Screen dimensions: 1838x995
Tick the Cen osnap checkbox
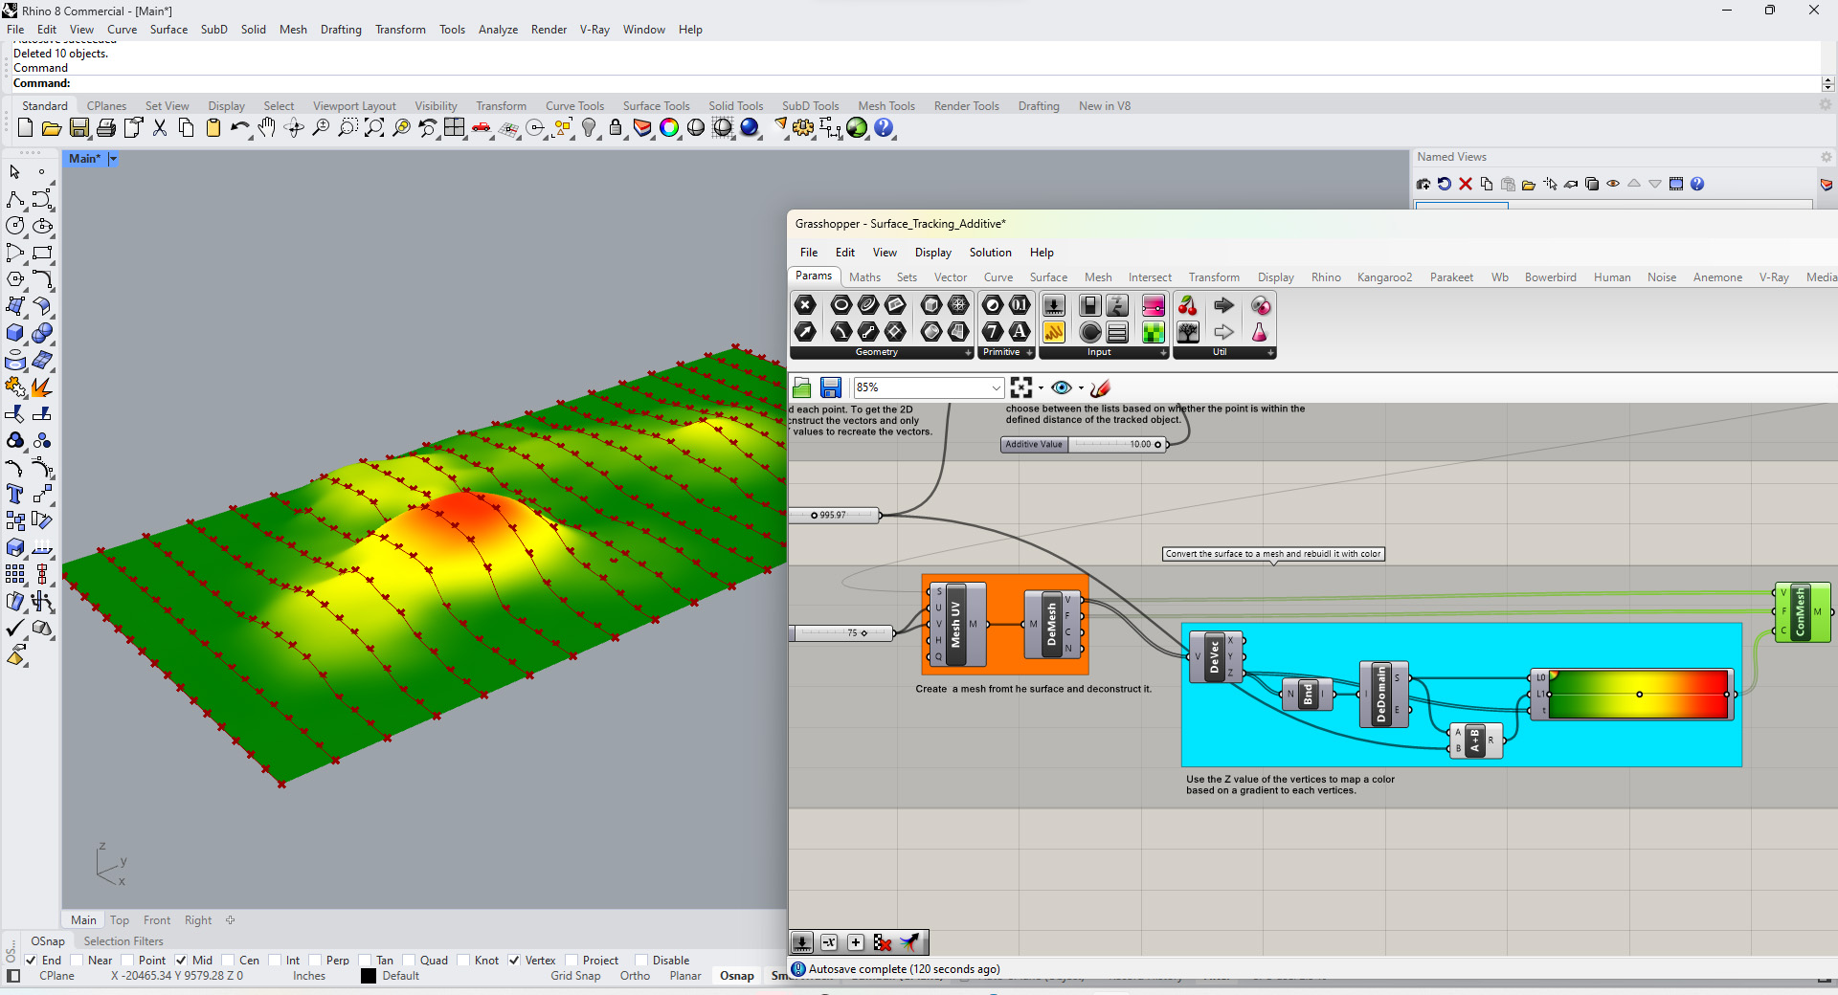point(228,961)
